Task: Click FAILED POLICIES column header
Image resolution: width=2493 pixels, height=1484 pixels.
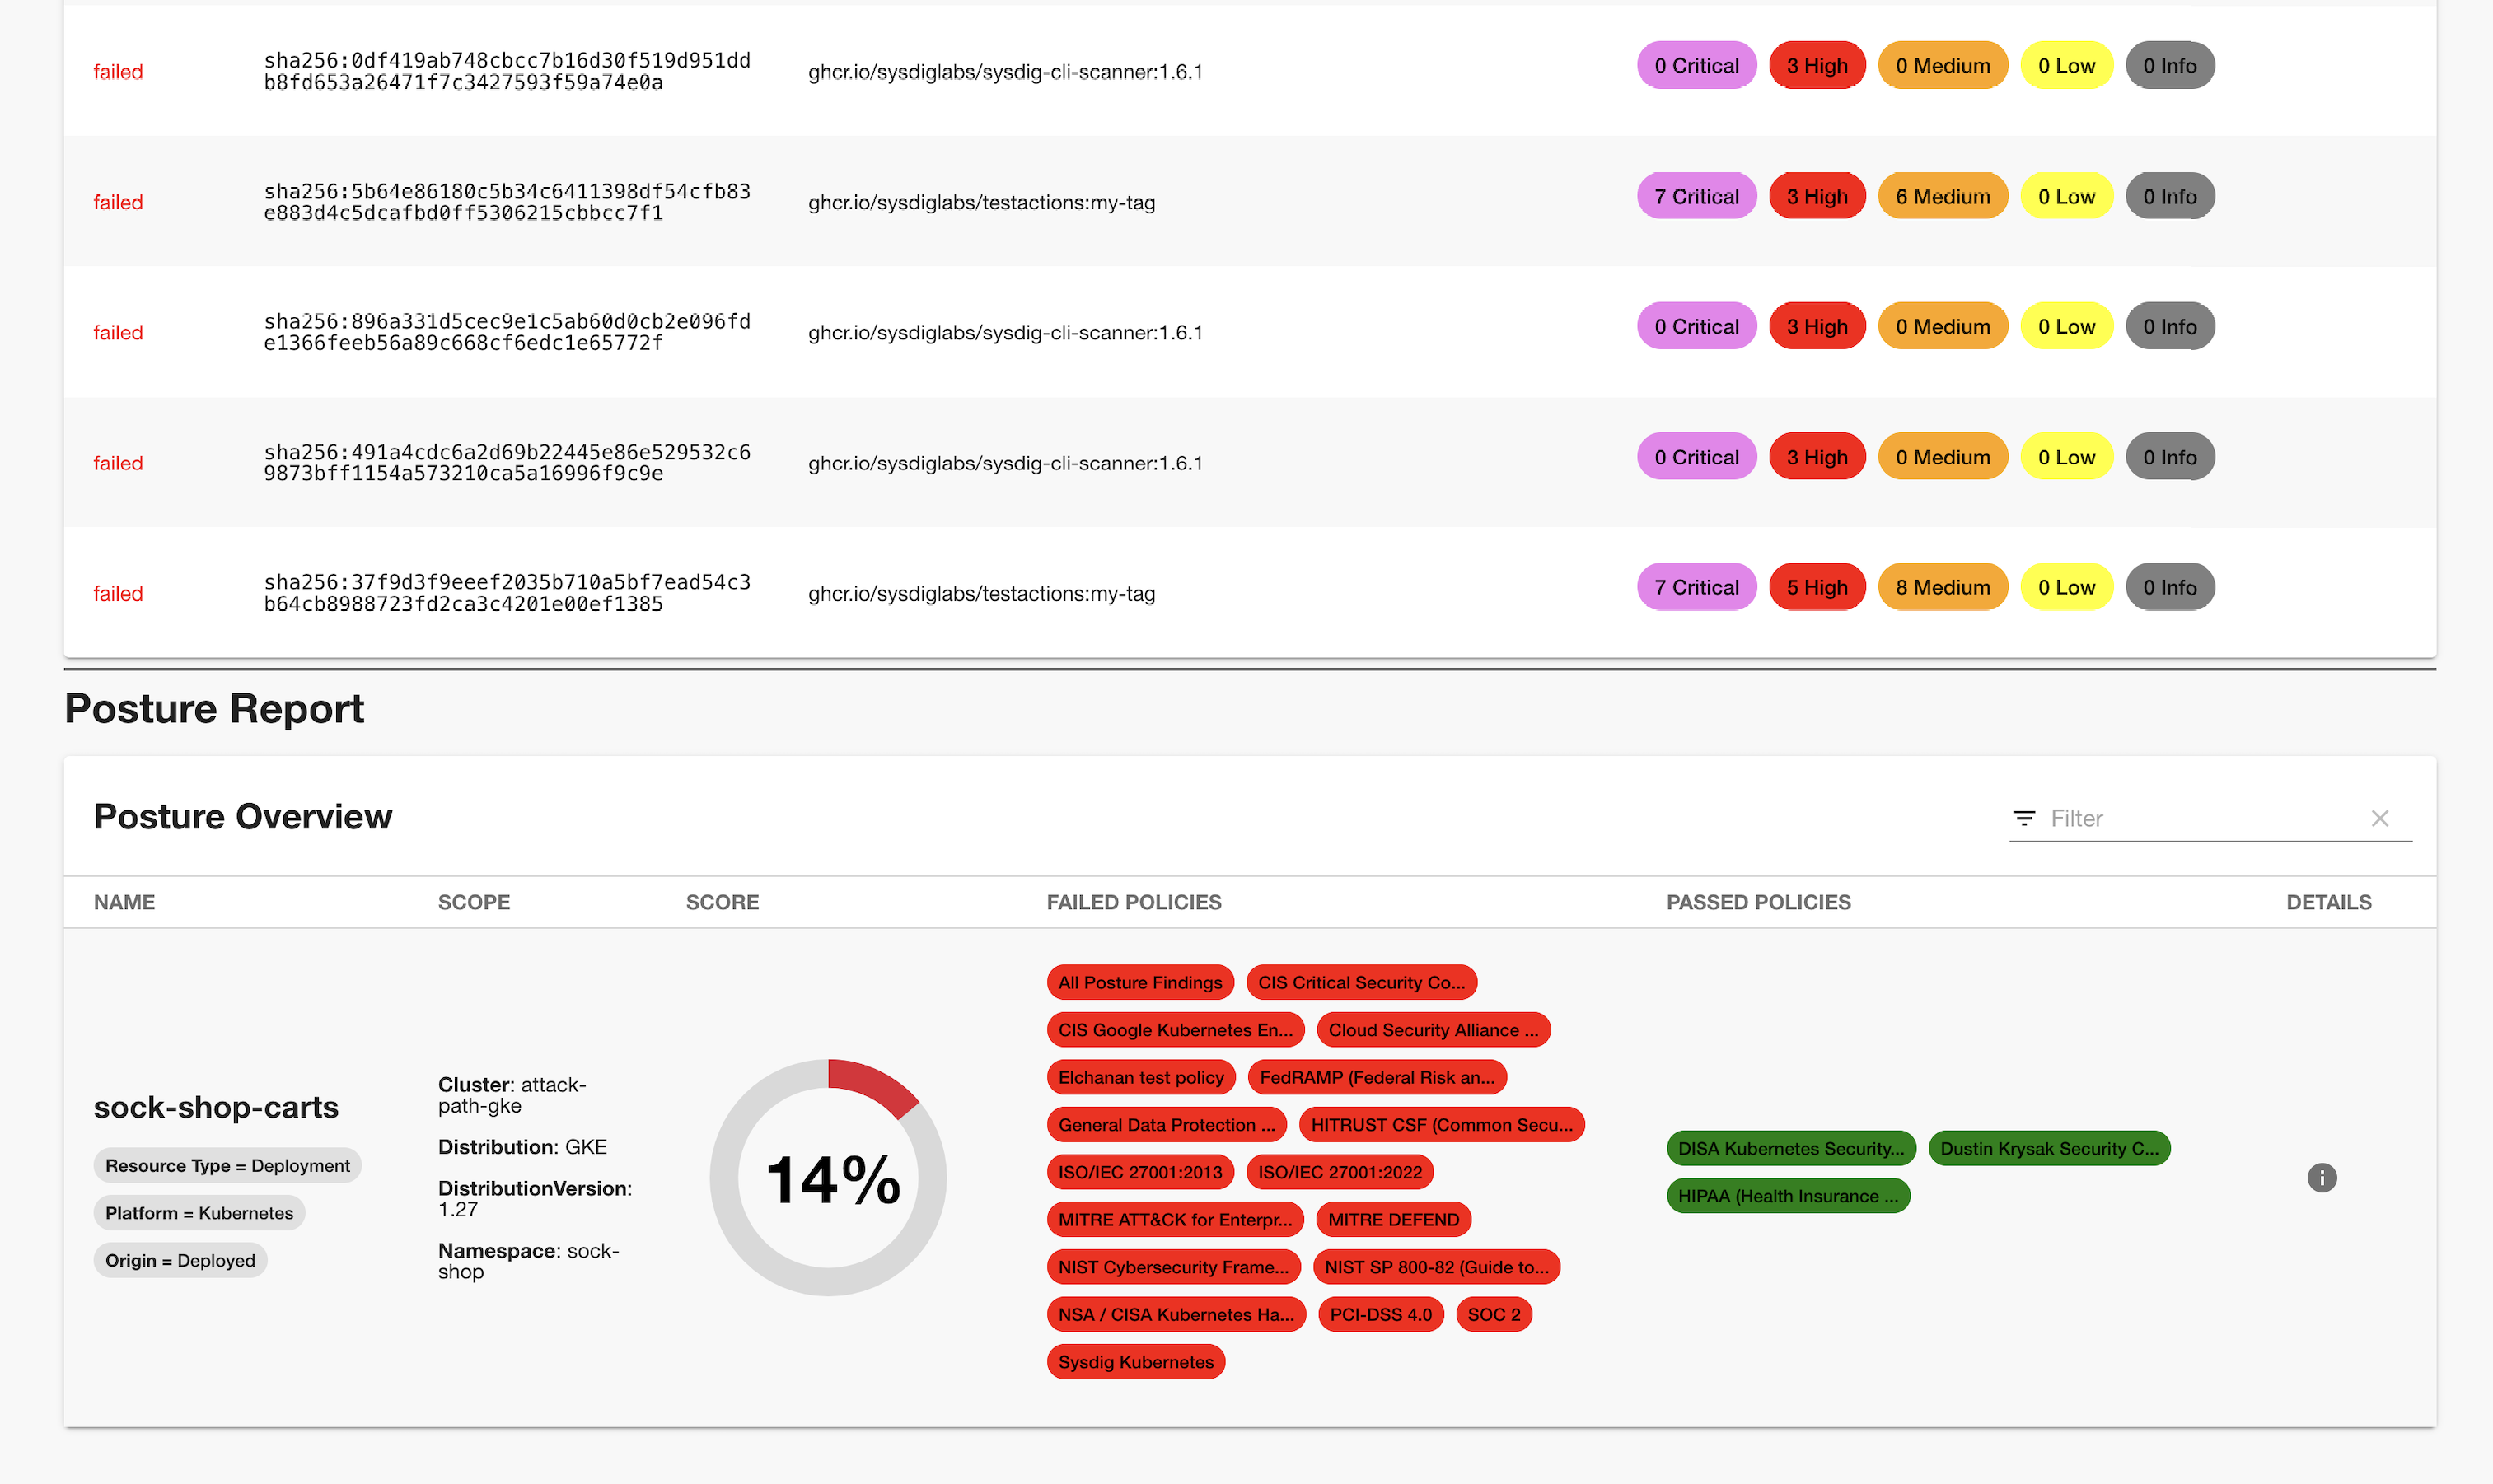Action: coord(1134,902)
